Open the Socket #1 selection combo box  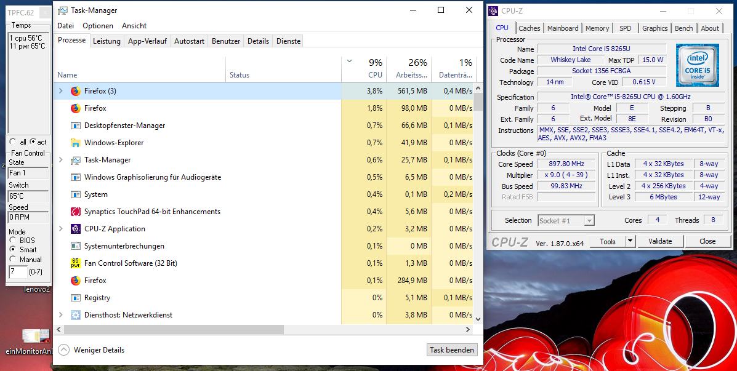[x=566, y=220]
